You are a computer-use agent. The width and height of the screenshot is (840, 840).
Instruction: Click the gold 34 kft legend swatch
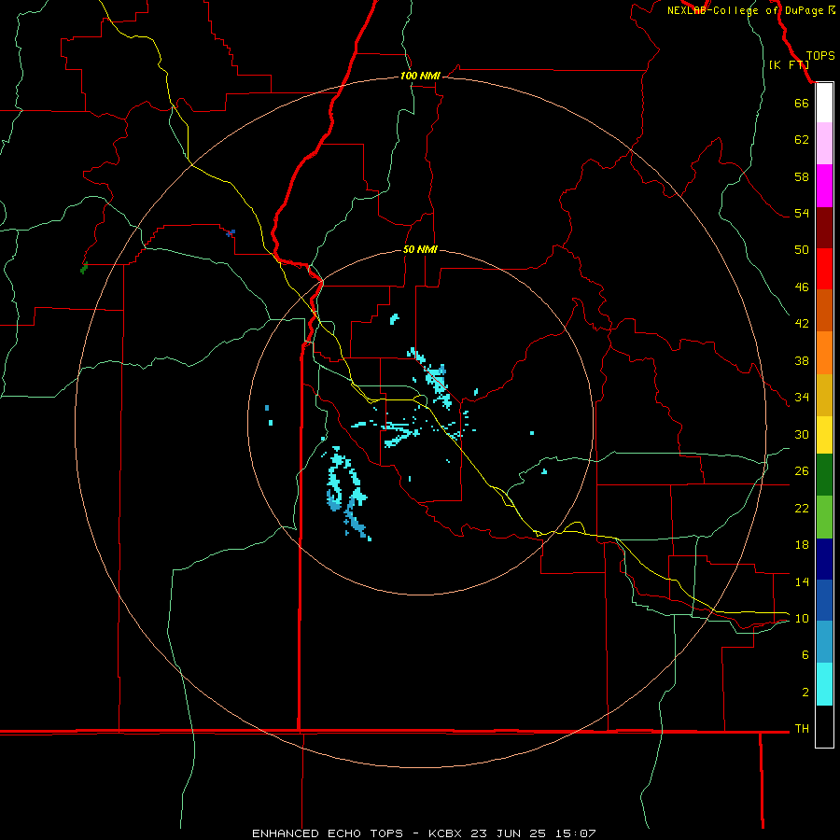(824, 395)
